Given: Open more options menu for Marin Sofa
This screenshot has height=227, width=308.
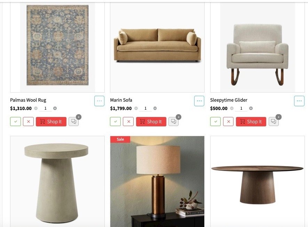Looking at the screenshot, I should coord(199,101).
